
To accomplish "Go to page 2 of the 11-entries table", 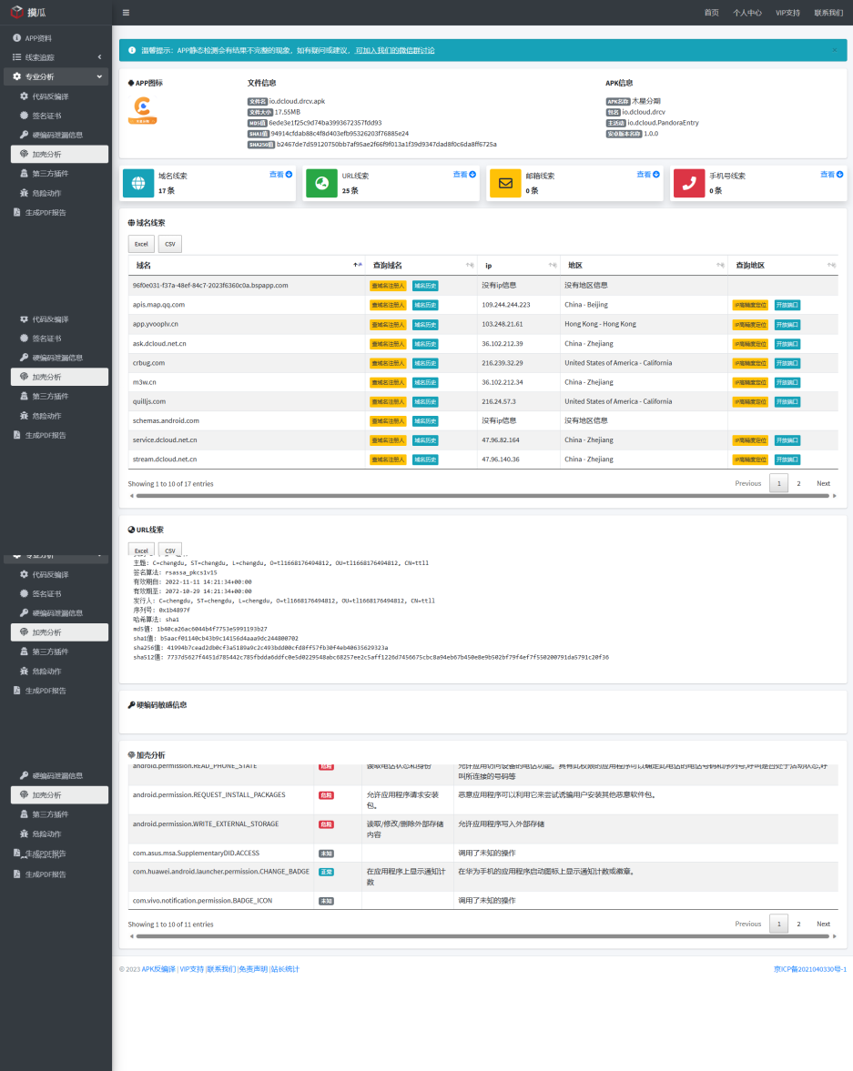I will coord(798,924).
